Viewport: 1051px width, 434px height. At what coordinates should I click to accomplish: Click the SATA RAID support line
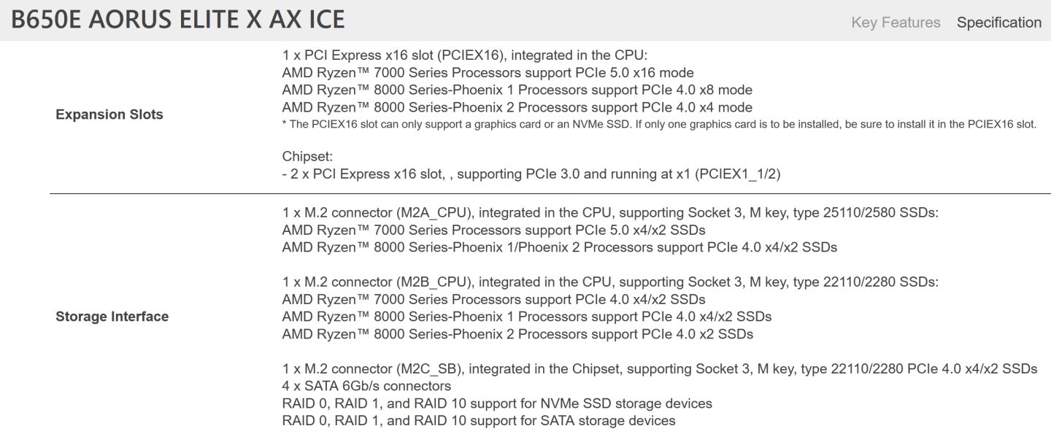(478, 421)
